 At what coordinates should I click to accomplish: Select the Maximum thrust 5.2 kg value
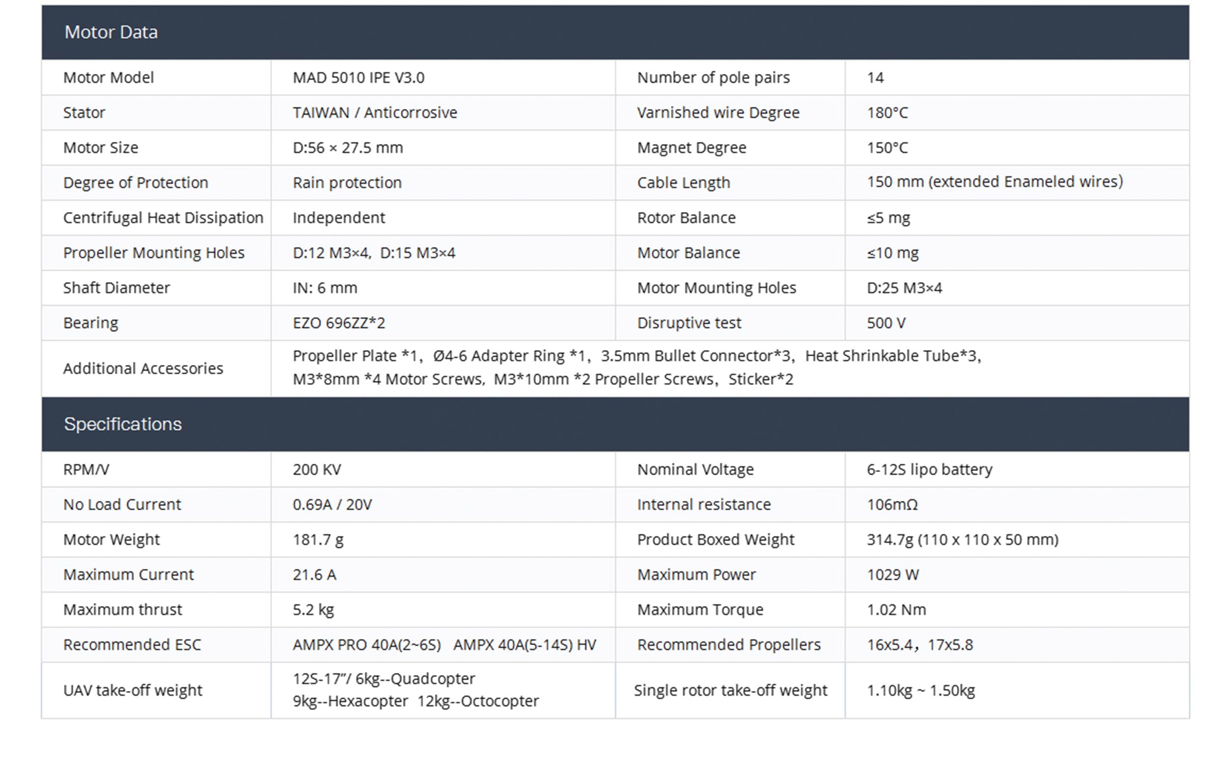coord(313,609)
